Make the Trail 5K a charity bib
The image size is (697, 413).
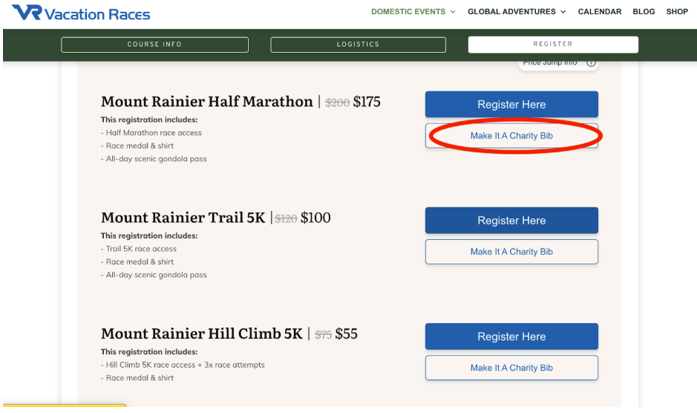pos(511,252)
